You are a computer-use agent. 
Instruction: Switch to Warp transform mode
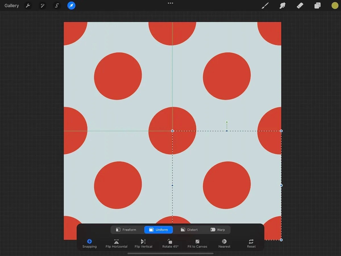[x=218, y=230]
